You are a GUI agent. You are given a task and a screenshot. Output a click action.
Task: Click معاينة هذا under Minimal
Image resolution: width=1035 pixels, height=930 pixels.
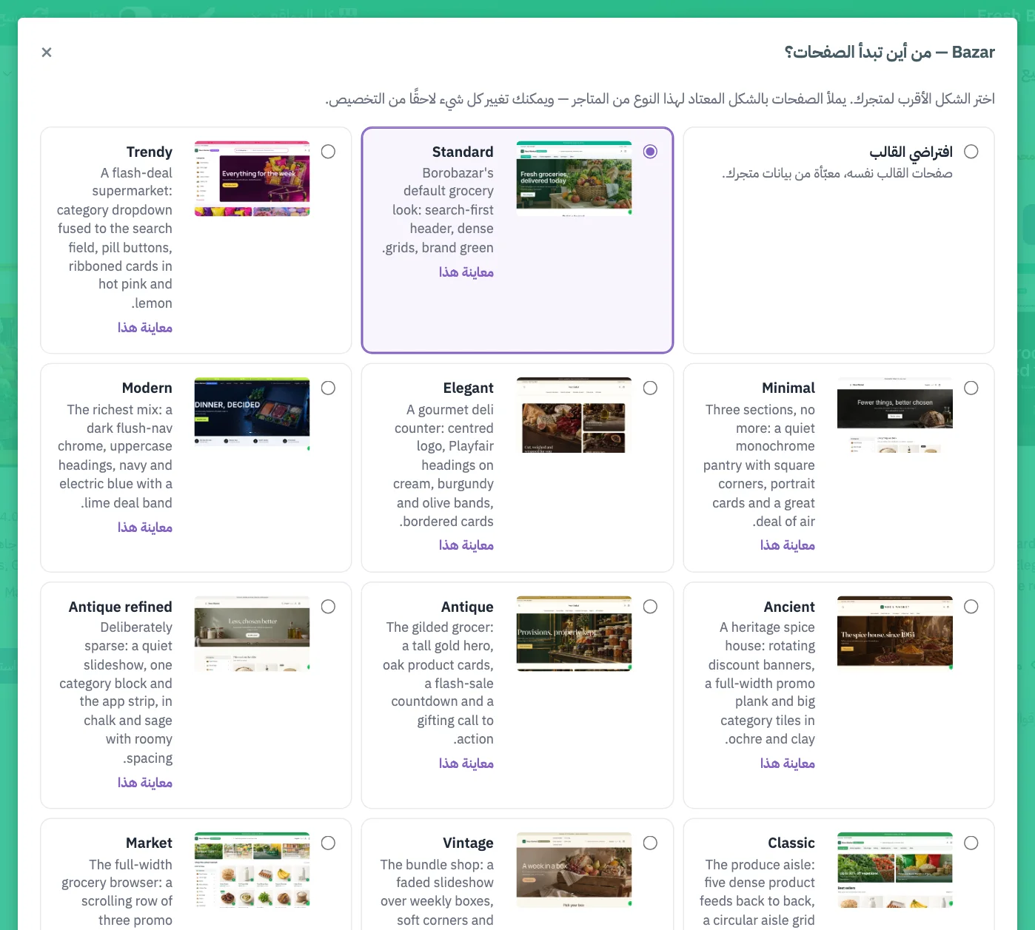788,545
